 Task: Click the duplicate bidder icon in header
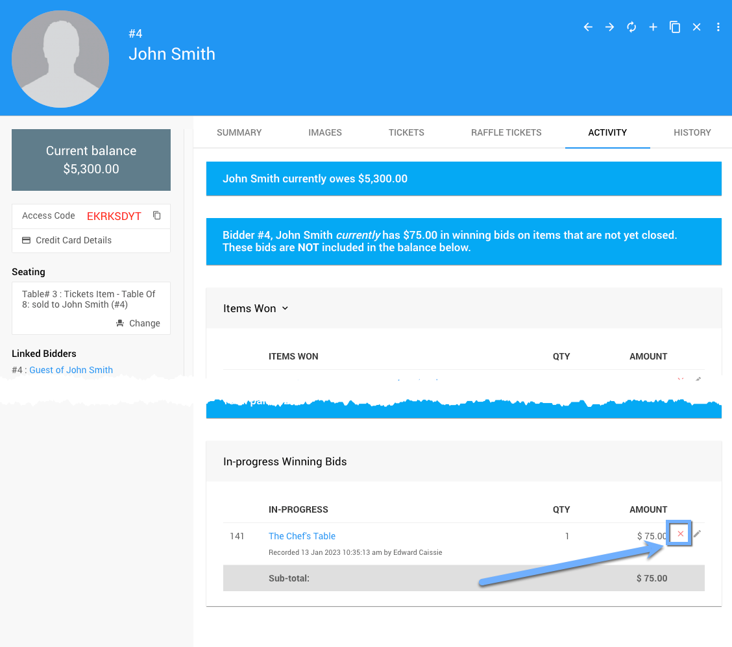675,27
